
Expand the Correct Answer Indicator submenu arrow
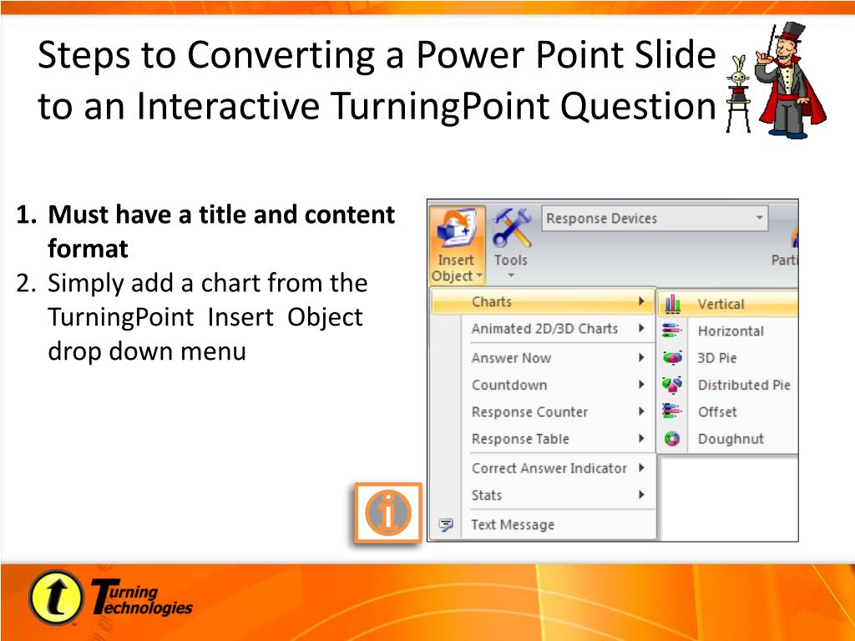tap(641, 467)
